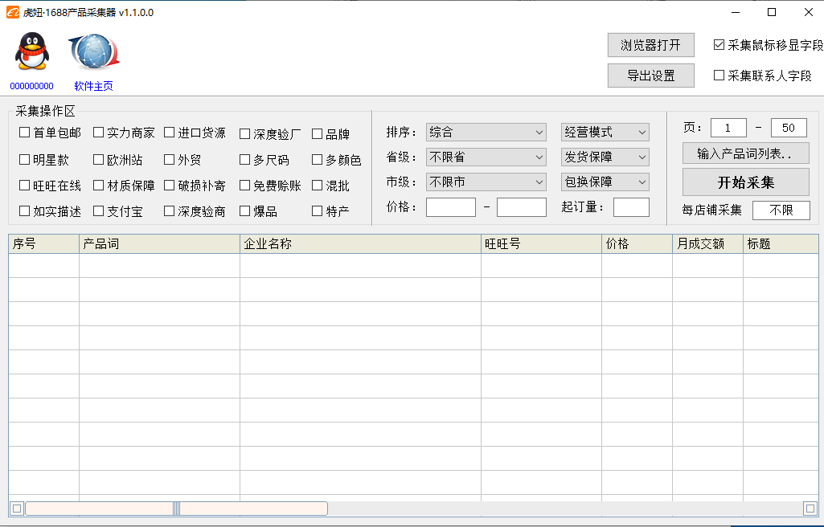Enable the 支付宝 filter checkbox
The image size is (824, 527).
click(99, 211)
